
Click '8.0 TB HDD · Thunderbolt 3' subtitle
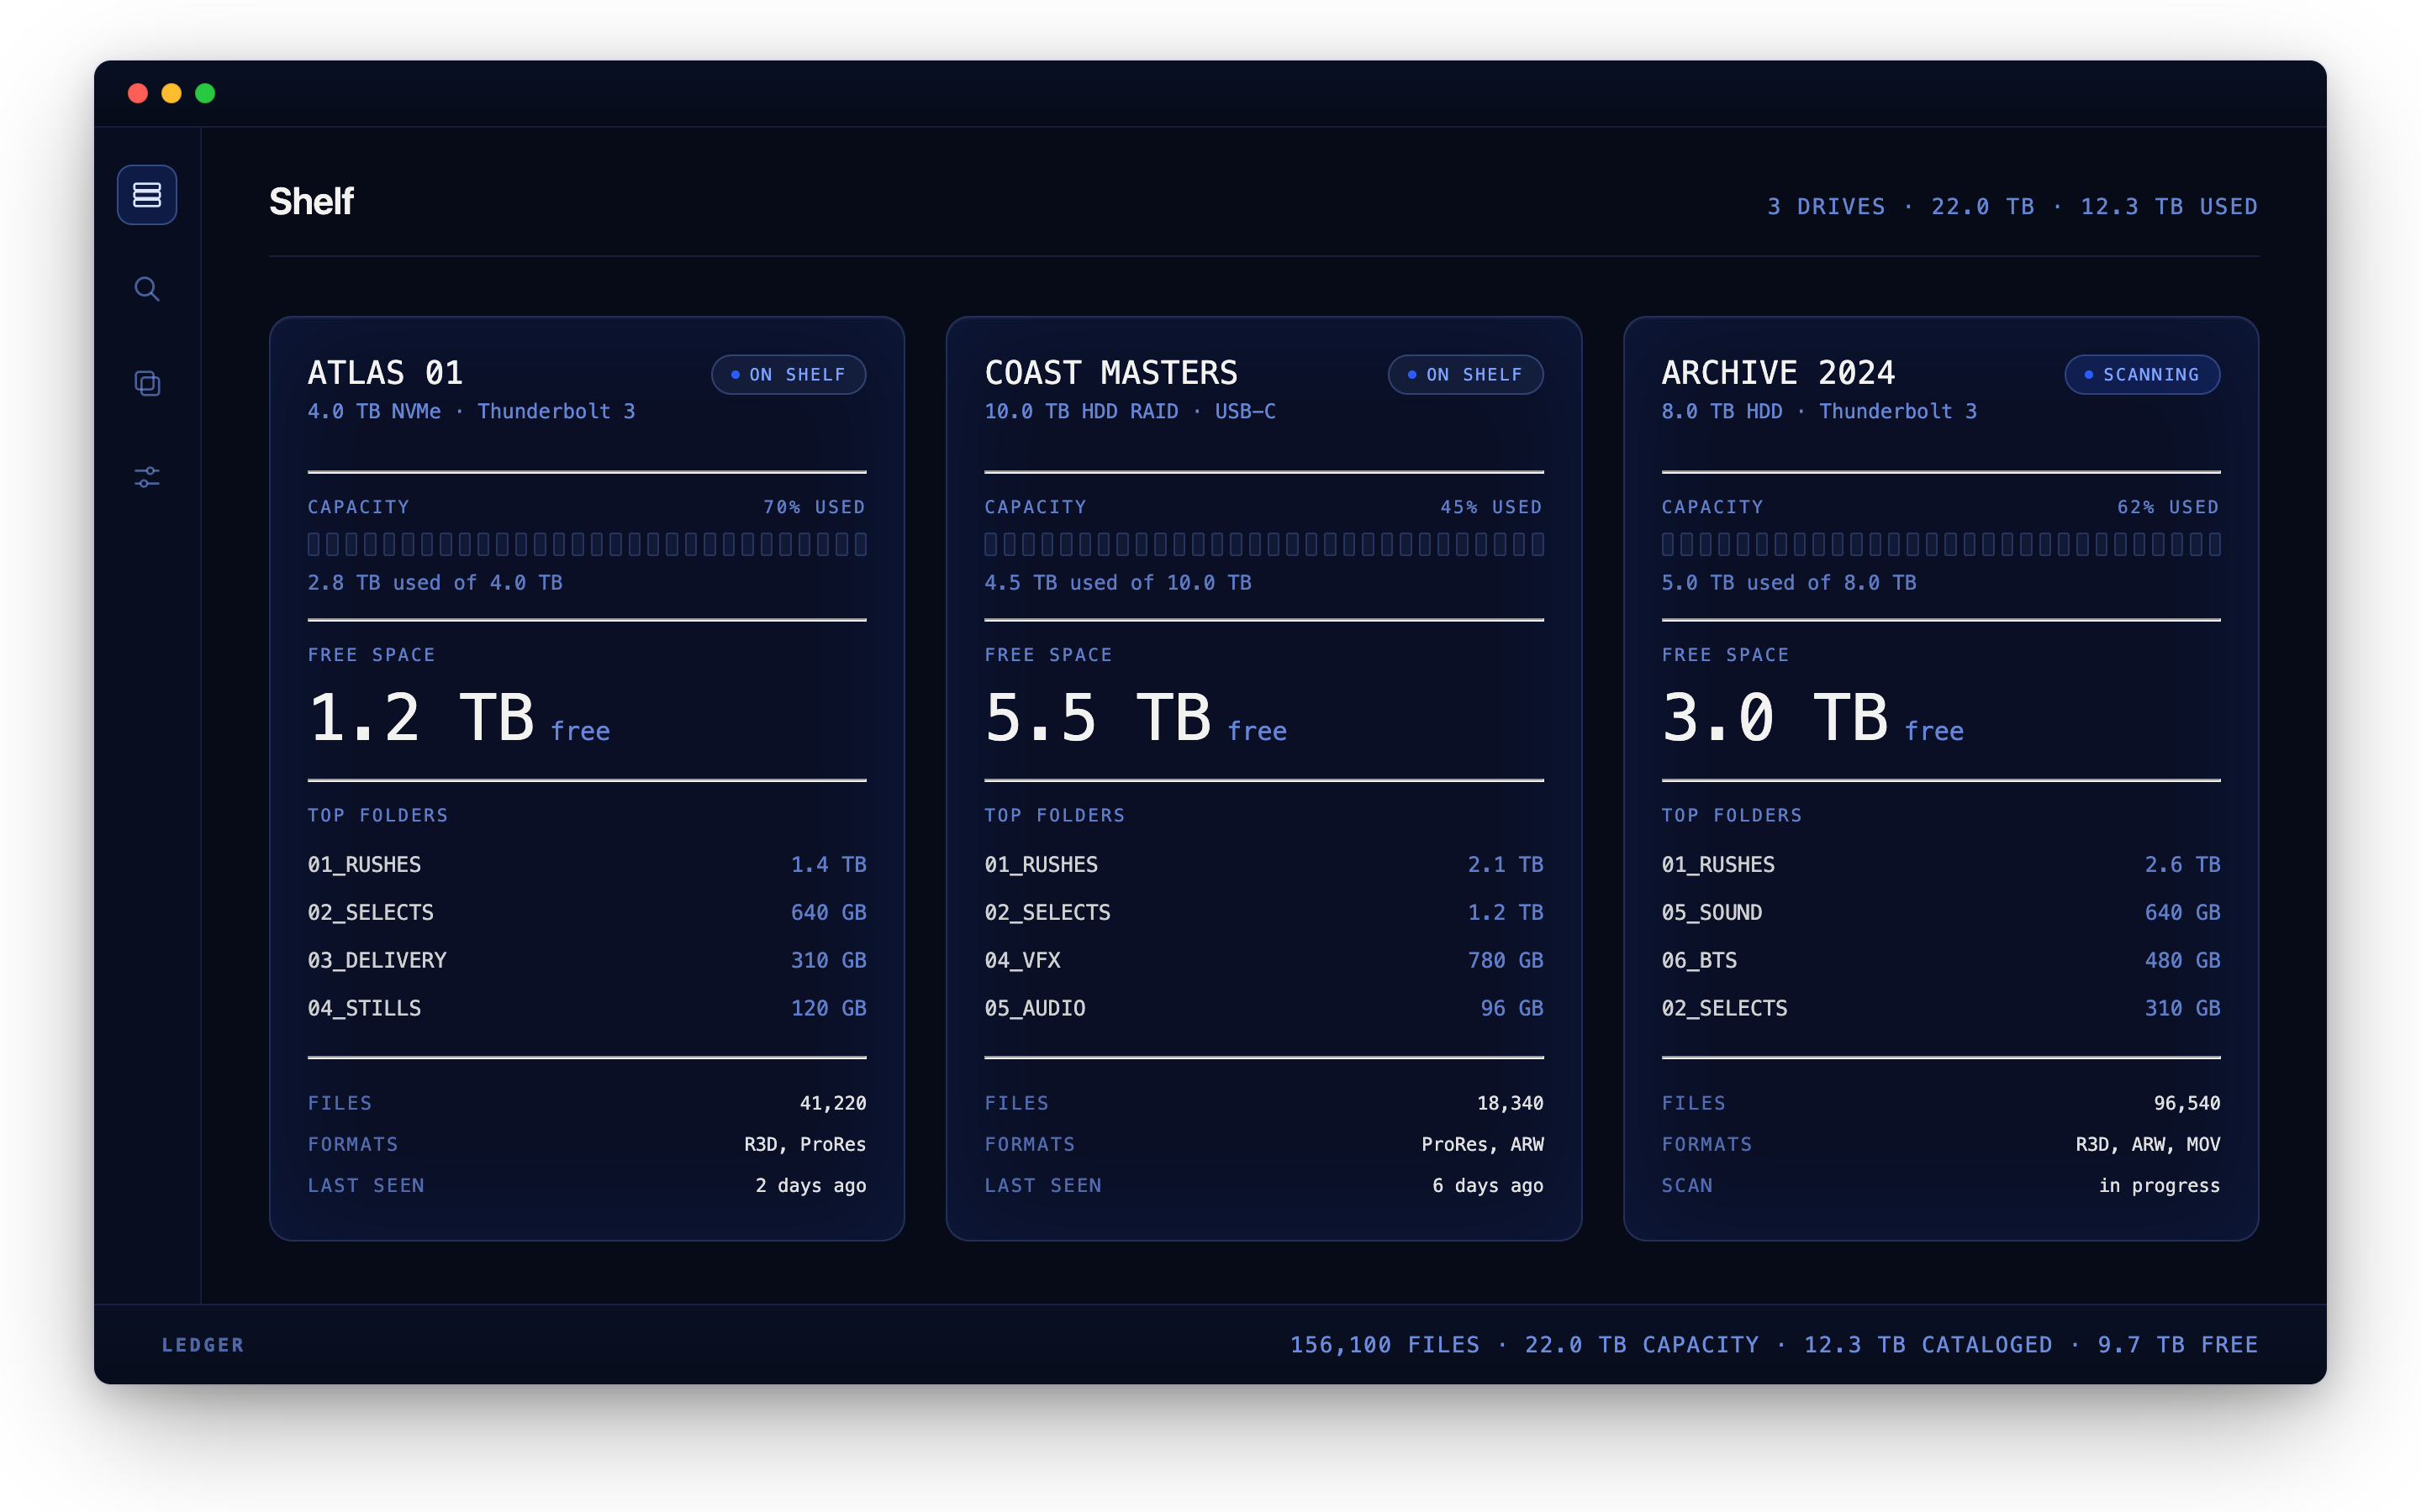[1820, 411]
